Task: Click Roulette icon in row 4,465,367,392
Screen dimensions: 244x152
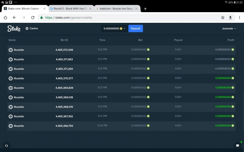Action: (x=11, y=116)
